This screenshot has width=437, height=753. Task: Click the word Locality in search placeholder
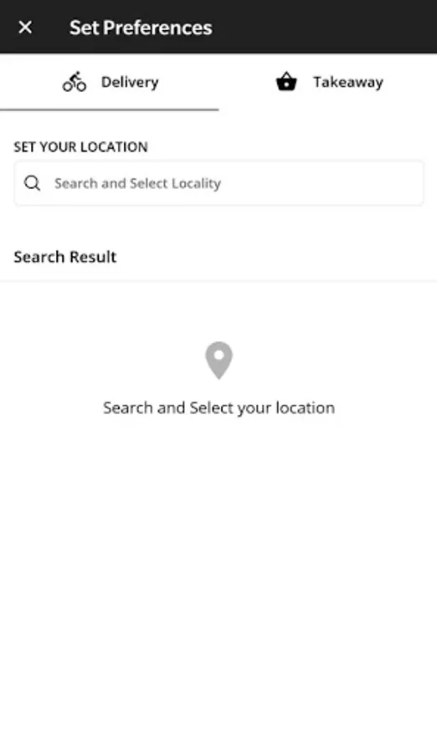tap(196, 183)
